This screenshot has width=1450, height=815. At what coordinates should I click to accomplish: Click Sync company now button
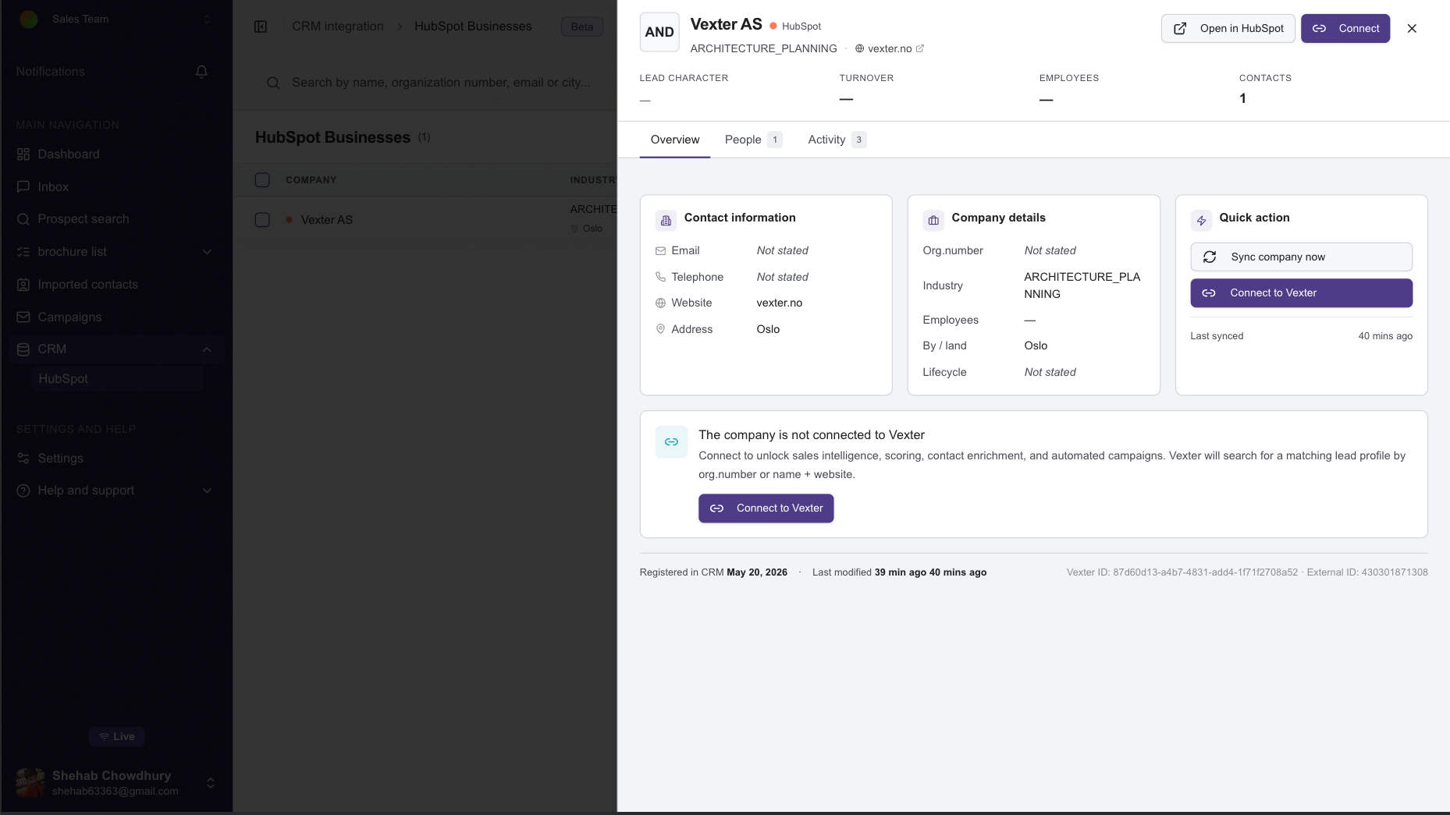[1302, 257]
